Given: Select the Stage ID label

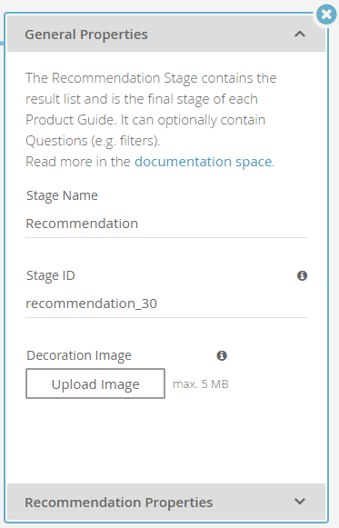Looking at the screenshot, I should click(51, 275).
